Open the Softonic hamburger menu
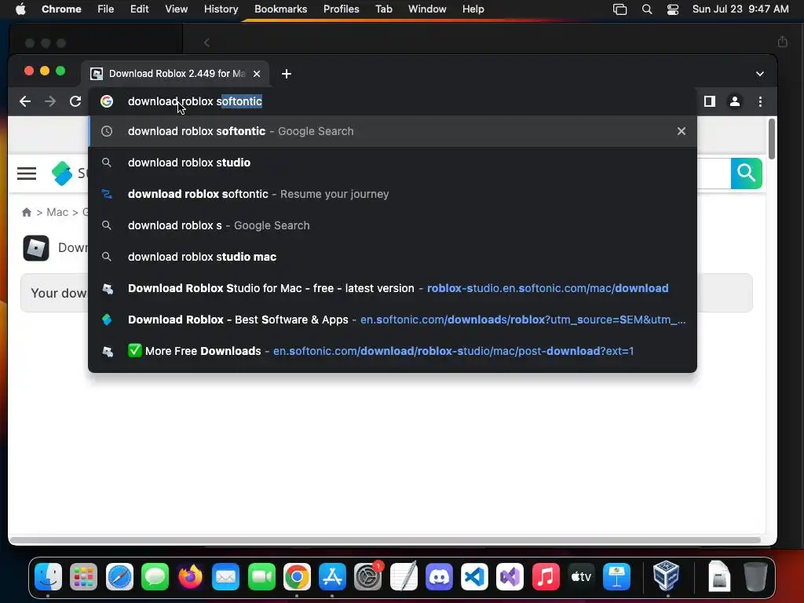This screenshot has width=804, height=603. [27, 174]
